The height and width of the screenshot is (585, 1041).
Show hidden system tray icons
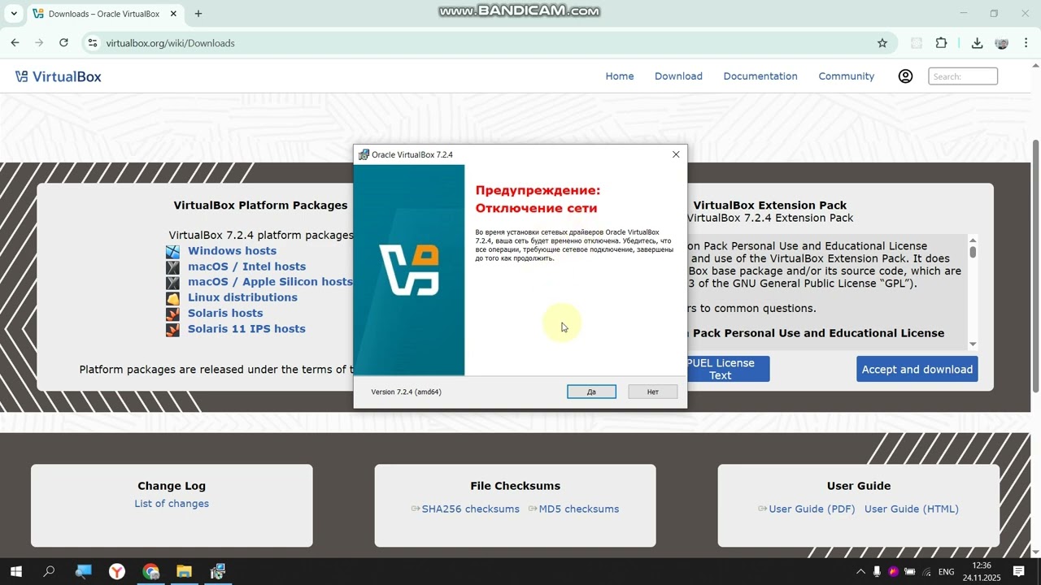861,572
